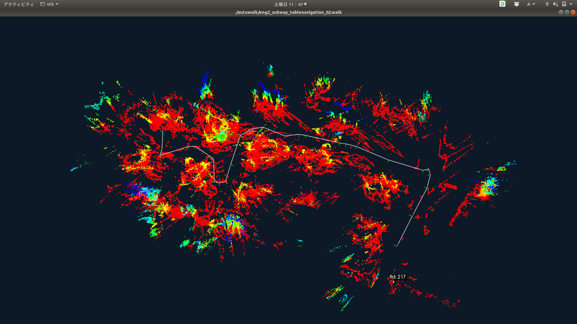
Task: Click the fid: 217 label
Action: 397,277
